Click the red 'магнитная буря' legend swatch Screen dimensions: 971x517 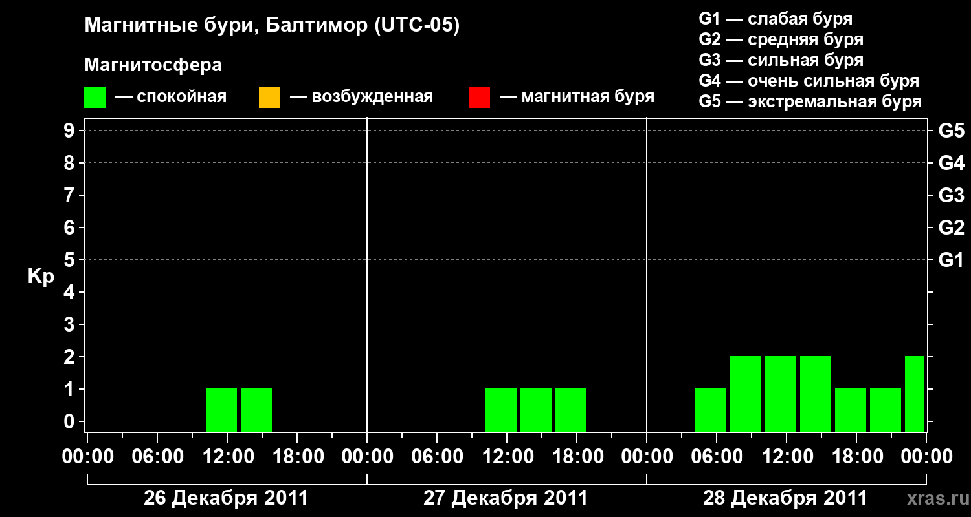point(479,98)
